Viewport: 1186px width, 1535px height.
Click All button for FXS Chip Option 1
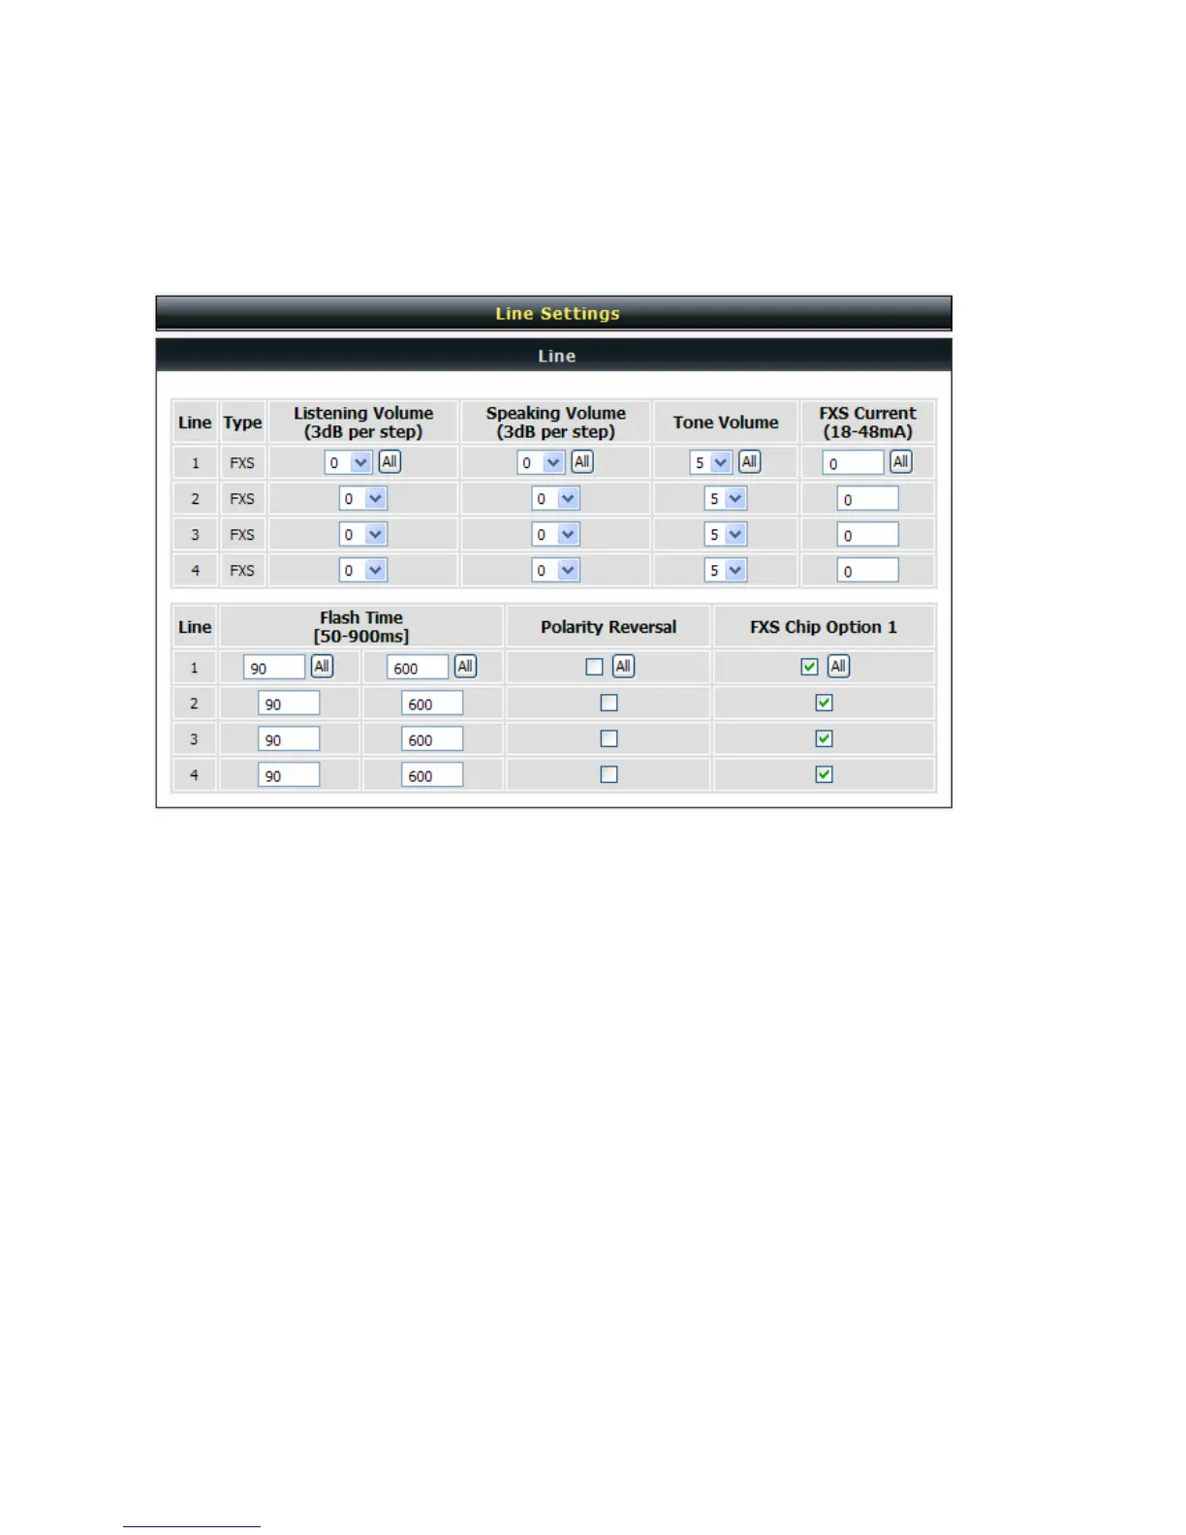[838, 667]
